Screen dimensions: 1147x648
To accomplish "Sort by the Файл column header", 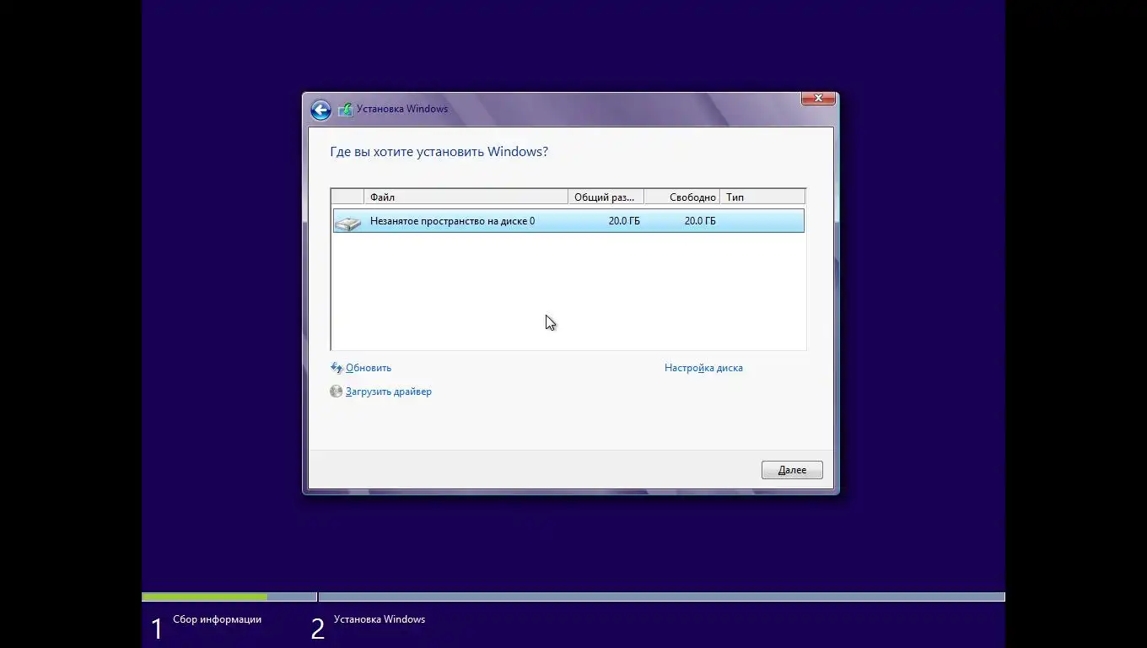I will (466, 197).
